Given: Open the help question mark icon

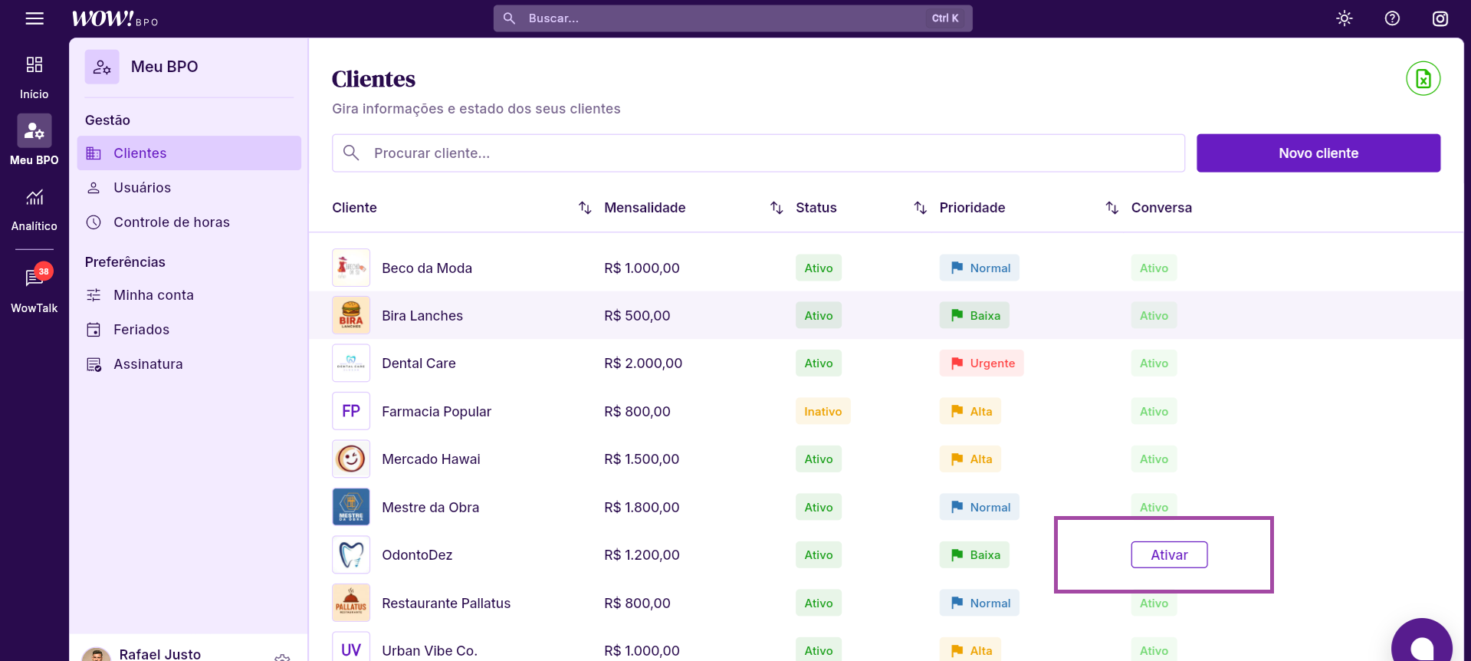Looking at the screenshot, I should [x=1392, y=18].
